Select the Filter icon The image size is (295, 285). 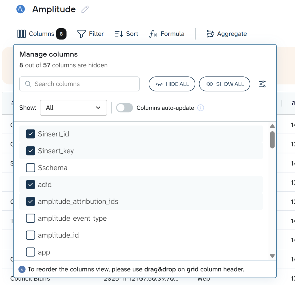click(82, 34)
